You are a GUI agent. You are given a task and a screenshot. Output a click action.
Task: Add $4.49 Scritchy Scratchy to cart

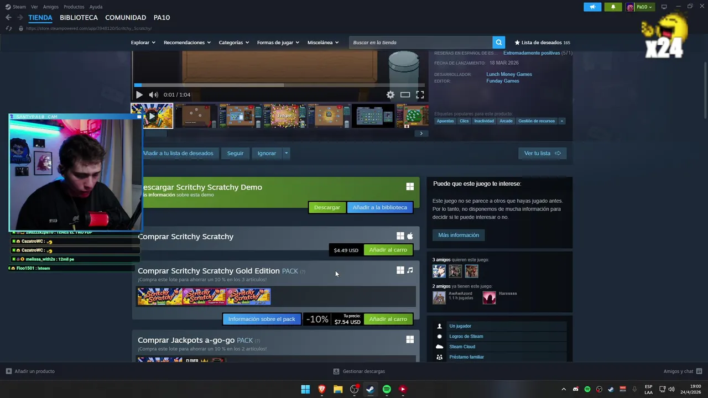click(x=388, y=250)
